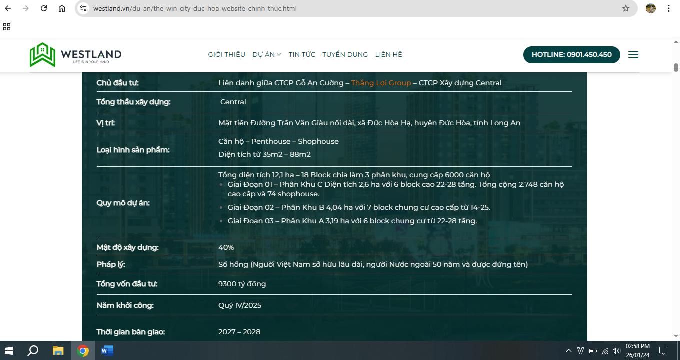Go to the browser home page
This screenshot has width=680, height=360.
pyautogui.click(x=62, y=8)
